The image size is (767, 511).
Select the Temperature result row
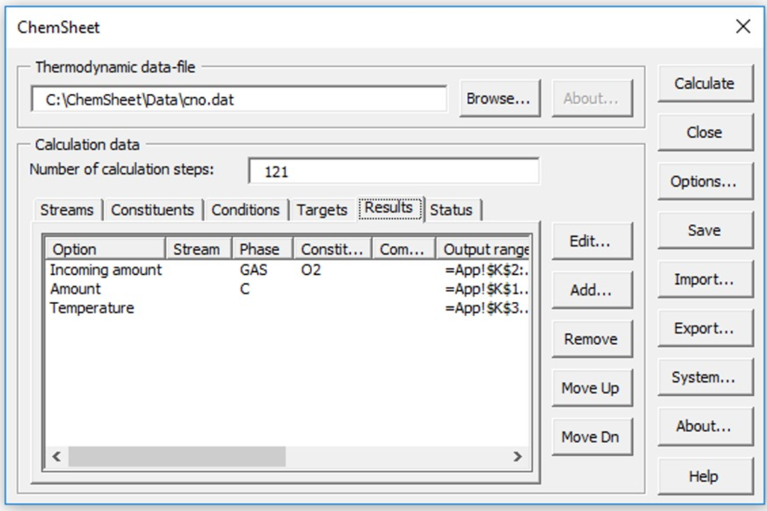point(91,308)
